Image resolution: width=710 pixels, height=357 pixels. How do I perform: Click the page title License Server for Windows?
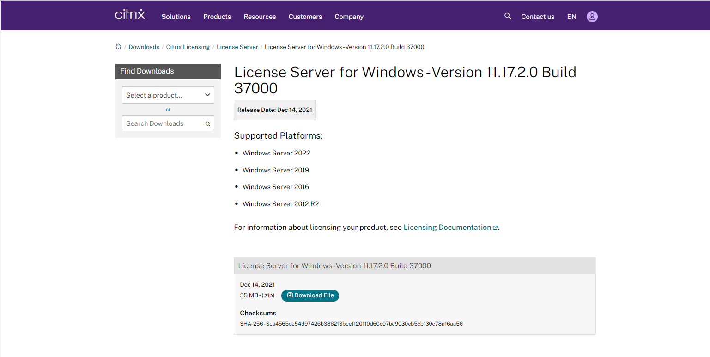(405, 80)
